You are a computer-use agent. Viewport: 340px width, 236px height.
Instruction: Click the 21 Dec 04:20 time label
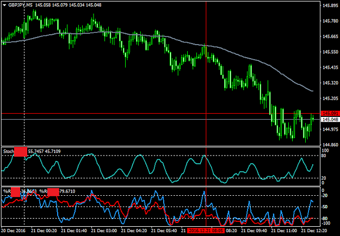pyautogui.click(x=134, y=231)
